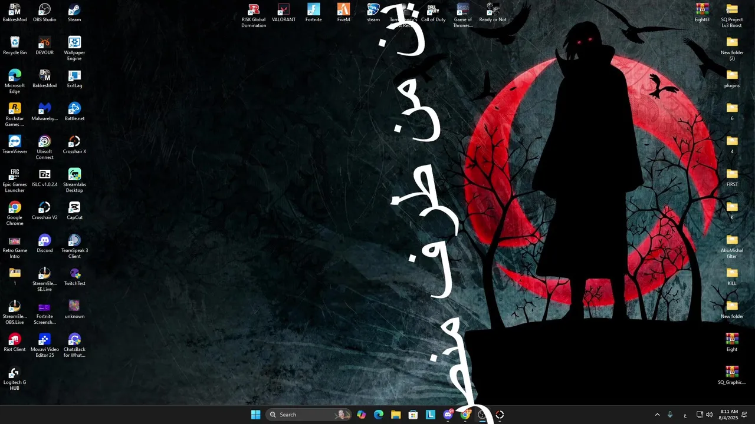This screenshot has height=424, width=755.
Task: Click the taskbar Search box
Action: (x=308, y=415)
